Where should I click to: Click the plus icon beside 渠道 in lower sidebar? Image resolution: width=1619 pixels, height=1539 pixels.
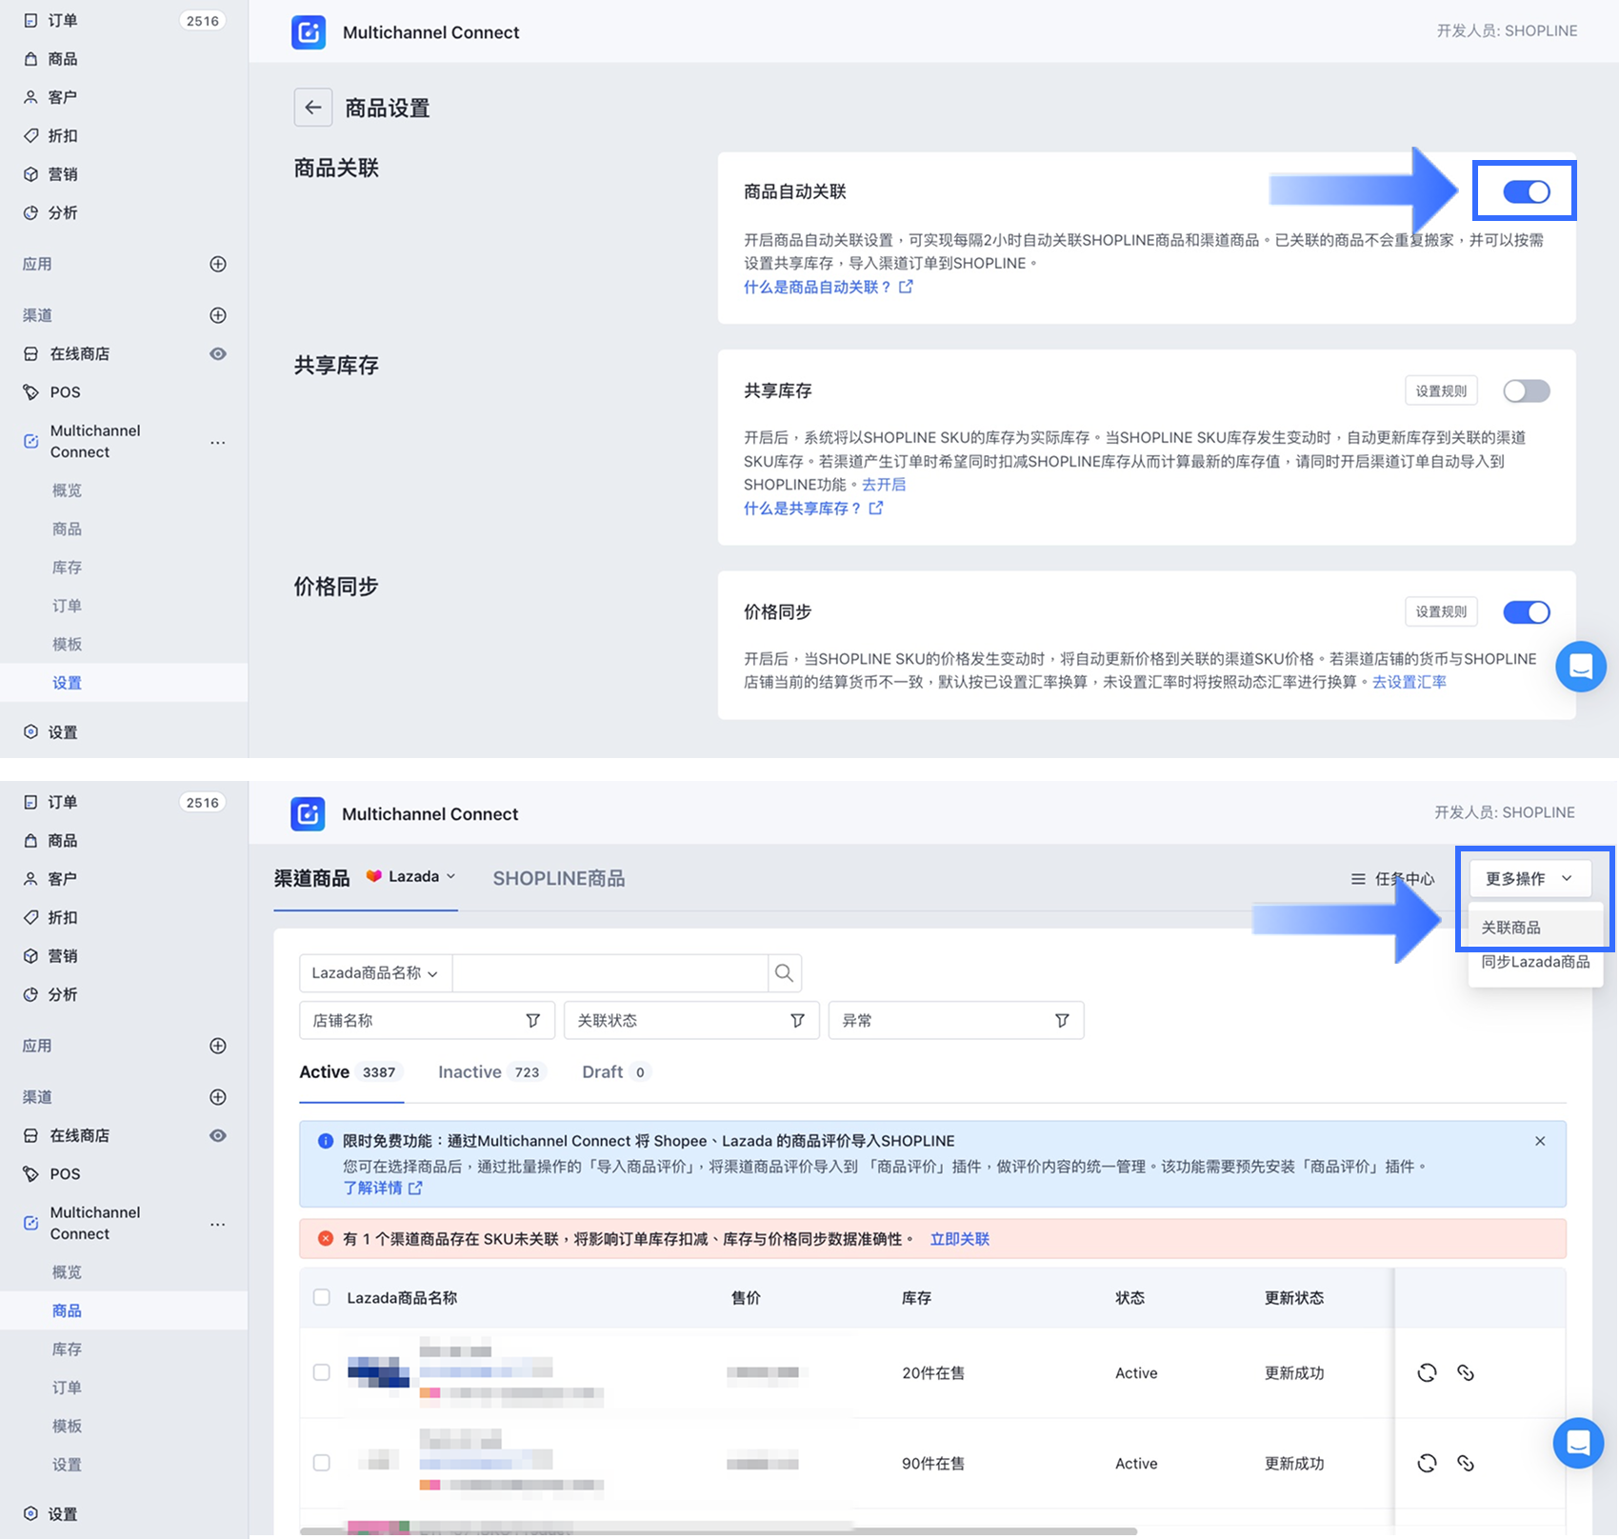coord(218,1097)
